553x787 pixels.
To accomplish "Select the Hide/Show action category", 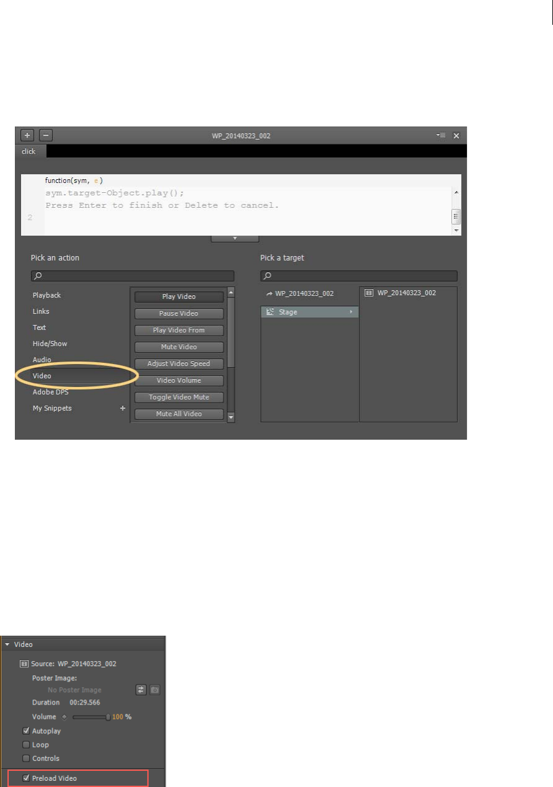I will click(50, 344).
